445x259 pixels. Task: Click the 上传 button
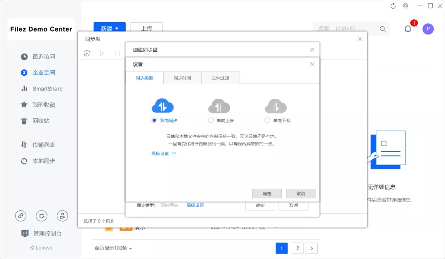(146, 28)
